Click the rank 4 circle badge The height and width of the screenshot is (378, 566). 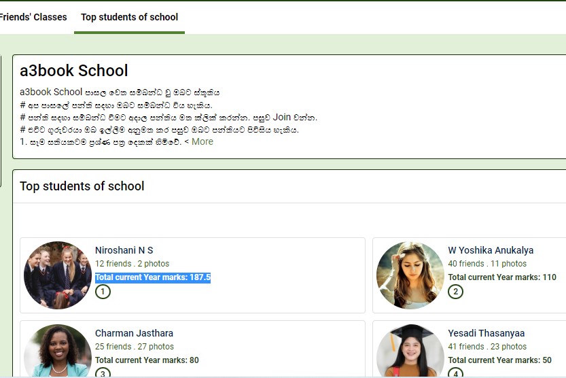[455, 373]
